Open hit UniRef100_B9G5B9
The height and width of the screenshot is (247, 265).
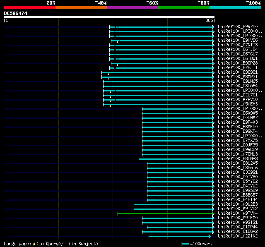[238, 191]
